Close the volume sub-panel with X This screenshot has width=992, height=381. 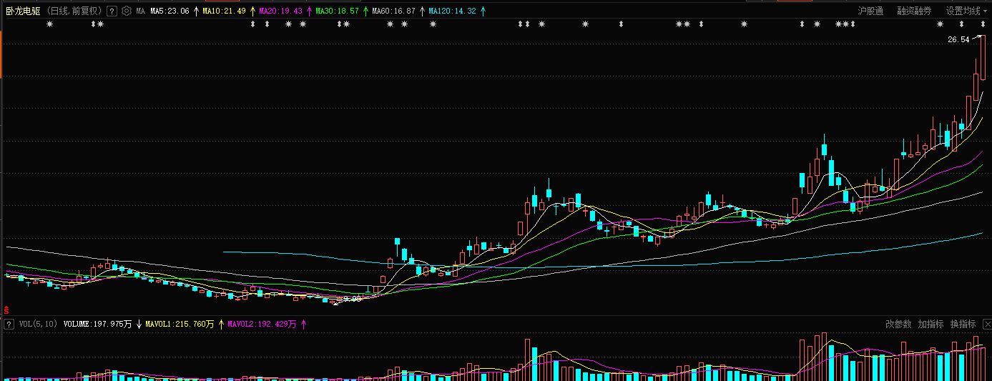pyautogui.click(x=986, y=325)
